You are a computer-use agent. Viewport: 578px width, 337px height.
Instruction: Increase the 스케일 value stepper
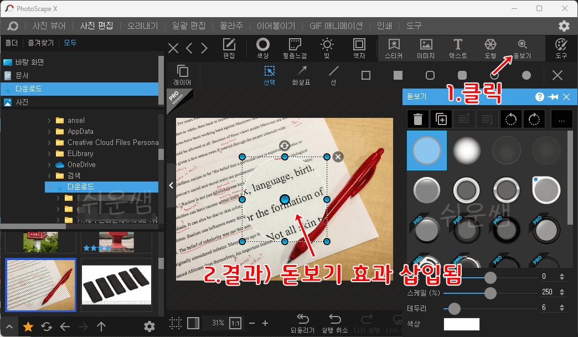tap(562, 290)
